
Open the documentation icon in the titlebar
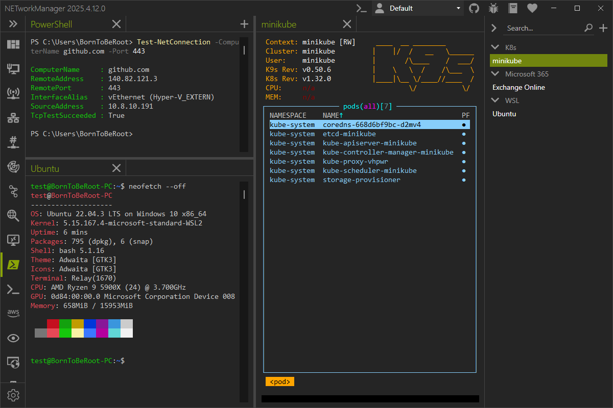512,8
